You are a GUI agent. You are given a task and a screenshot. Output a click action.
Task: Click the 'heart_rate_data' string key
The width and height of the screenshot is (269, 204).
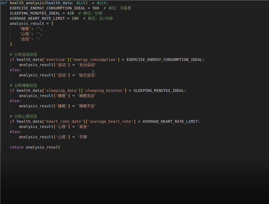(x=64, y=122)
